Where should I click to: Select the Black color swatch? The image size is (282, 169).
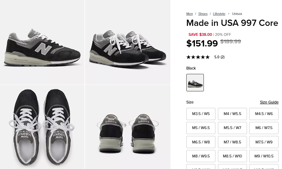coord(195,83)
